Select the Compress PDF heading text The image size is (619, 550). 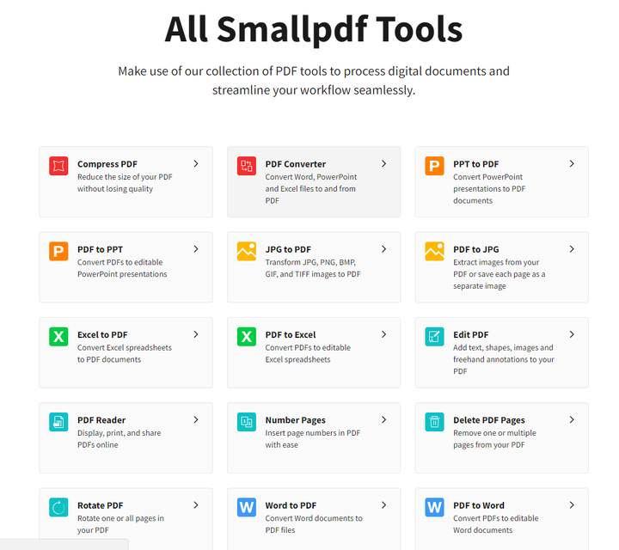click(x=107, y=164)
